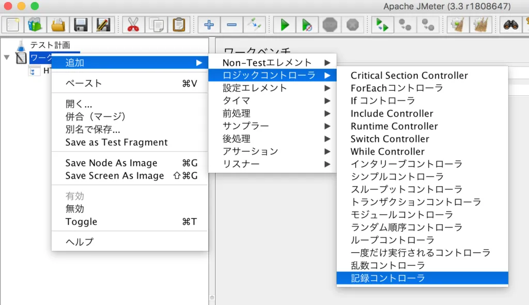529x305 pixels.
Task: Add Switch Controller
Action: click(x=423, y=139)
